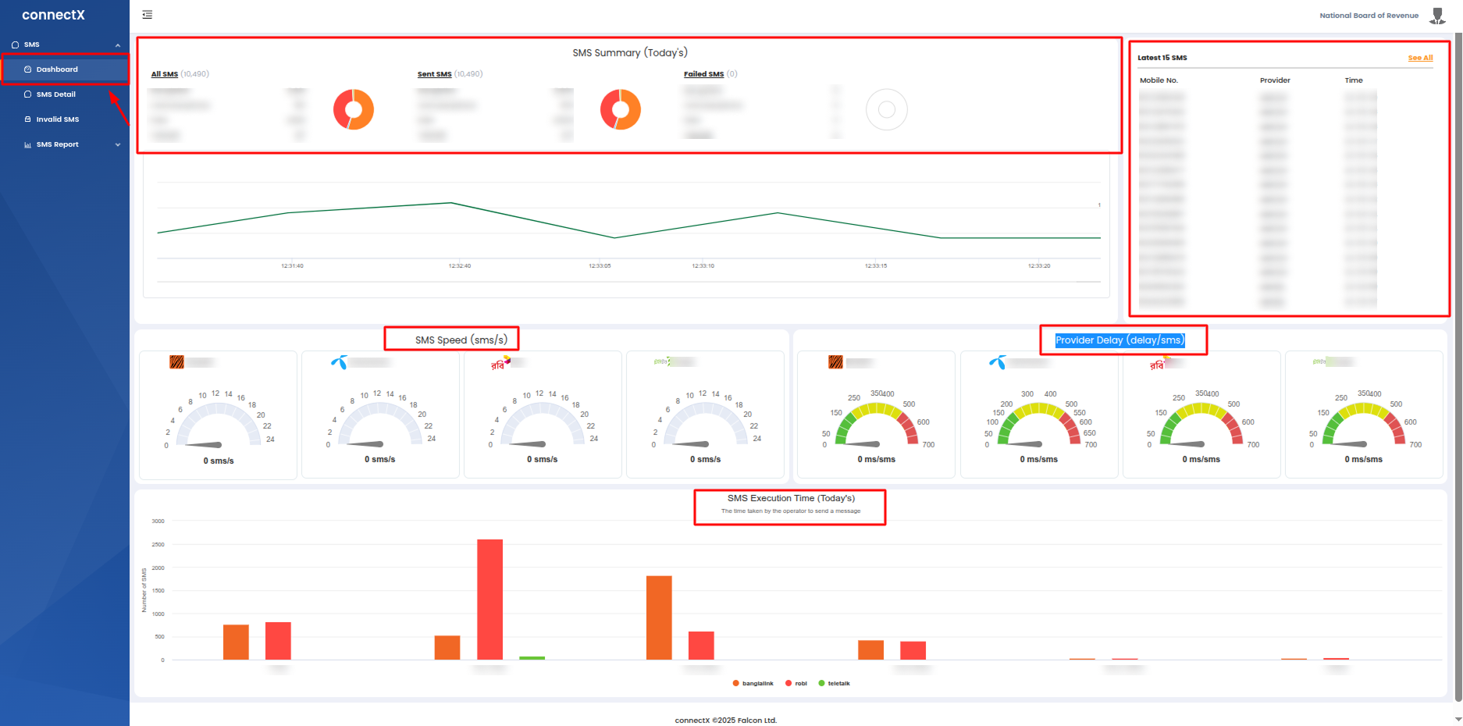Open the National Board of Revenue account menu
This screenshot has height=726, width=1463.
coord(1369,16)
